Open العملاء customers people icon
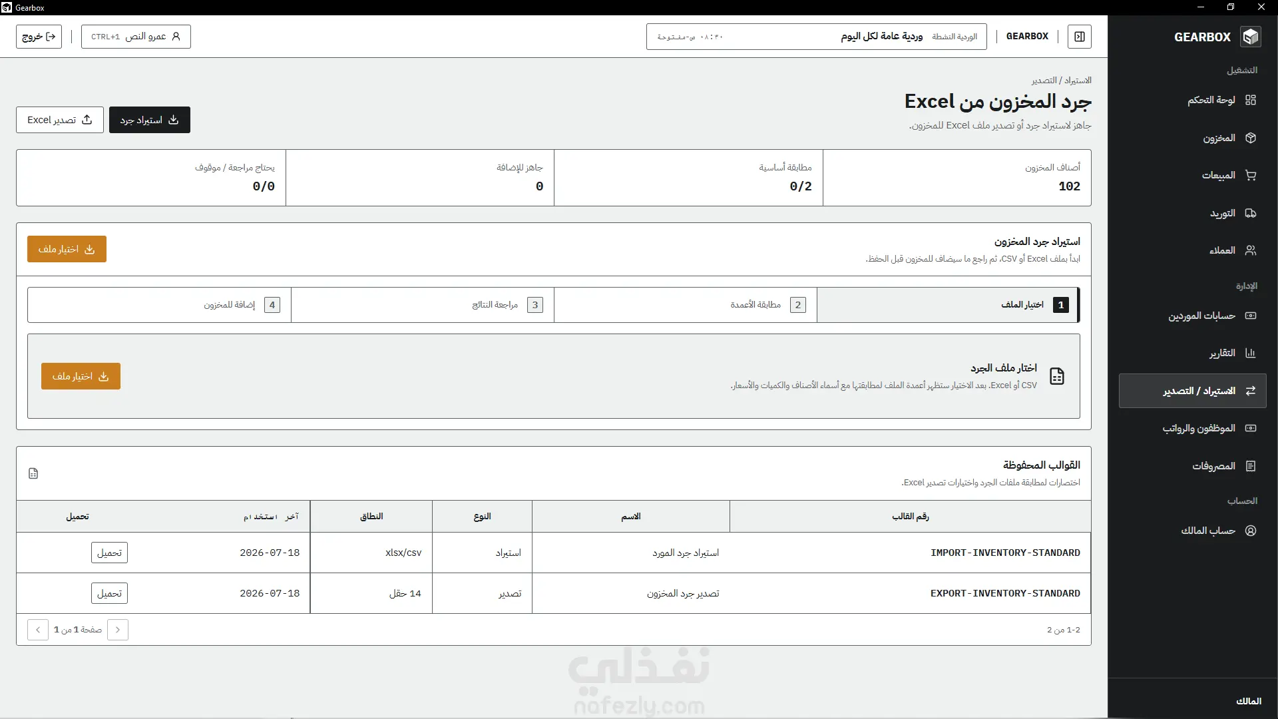Viewport: 1278px width, 719px height. click(x=1250, y=250)
